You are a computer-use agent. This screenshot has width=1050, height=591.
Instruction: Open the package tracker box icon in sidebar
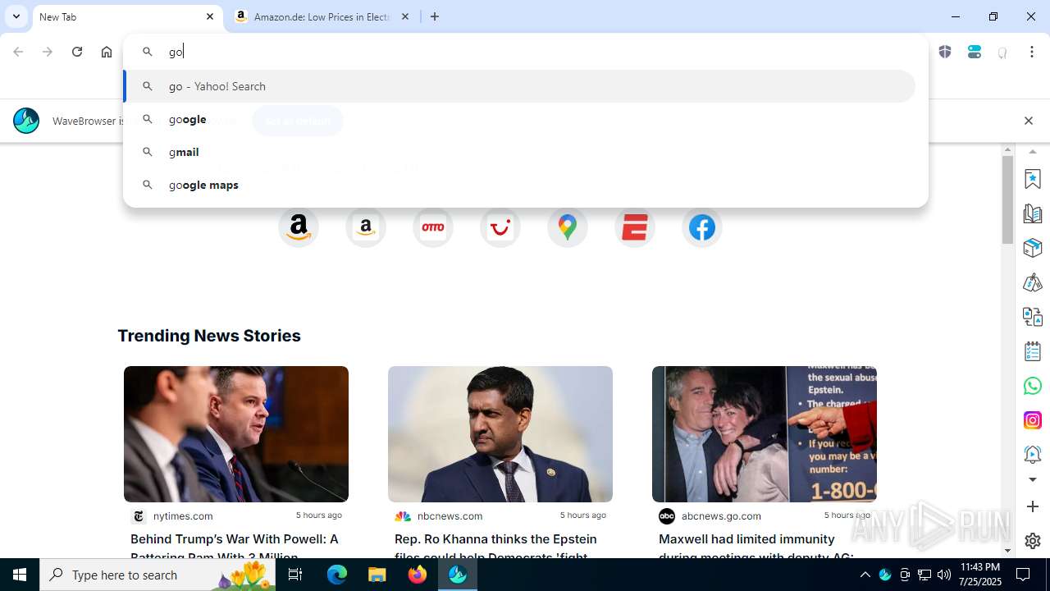tap(1033, 248)
